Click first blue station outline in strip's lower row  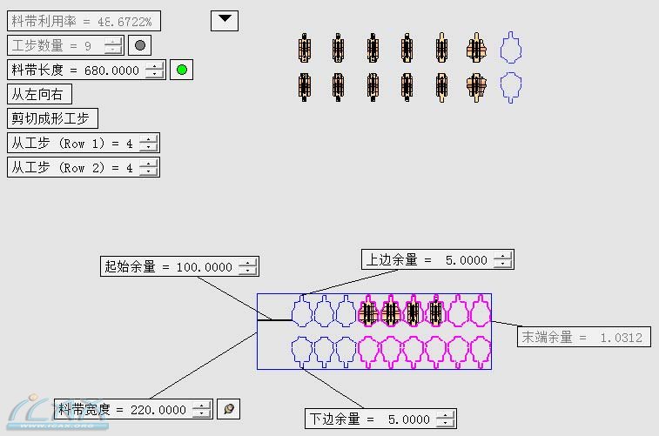(302, 352)
